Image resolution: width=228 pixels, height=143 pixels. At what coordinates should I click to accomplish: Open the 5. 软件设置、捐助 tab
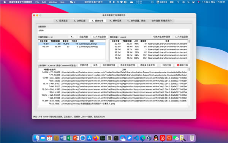tap(136, 21)
